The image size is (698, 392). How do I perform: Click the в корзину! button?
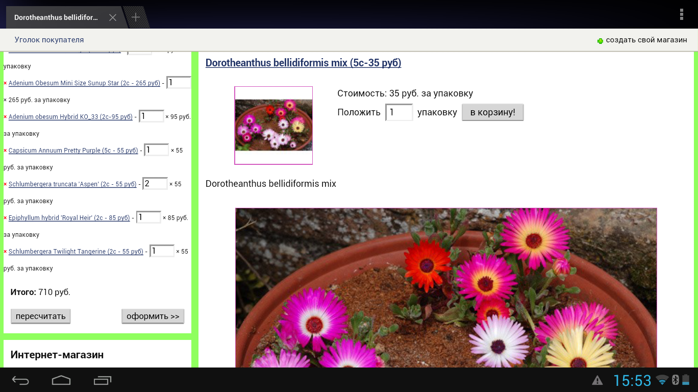pos(492,112)
